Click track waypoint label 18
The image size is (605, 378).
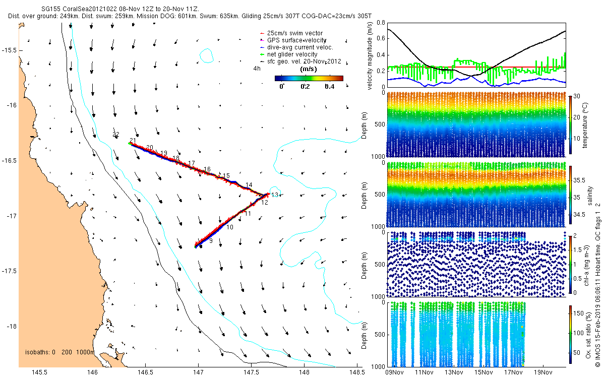(176, 158)
